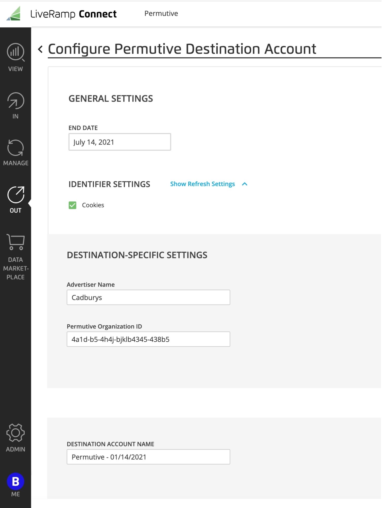This screenshot has width=392, height=508.
Task: Select the Out sidebar icon
Action: click(x=16, y=195)
